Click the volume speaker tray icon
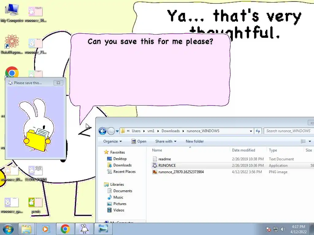Viewport: 314px width, 235px height. (283, 229)
